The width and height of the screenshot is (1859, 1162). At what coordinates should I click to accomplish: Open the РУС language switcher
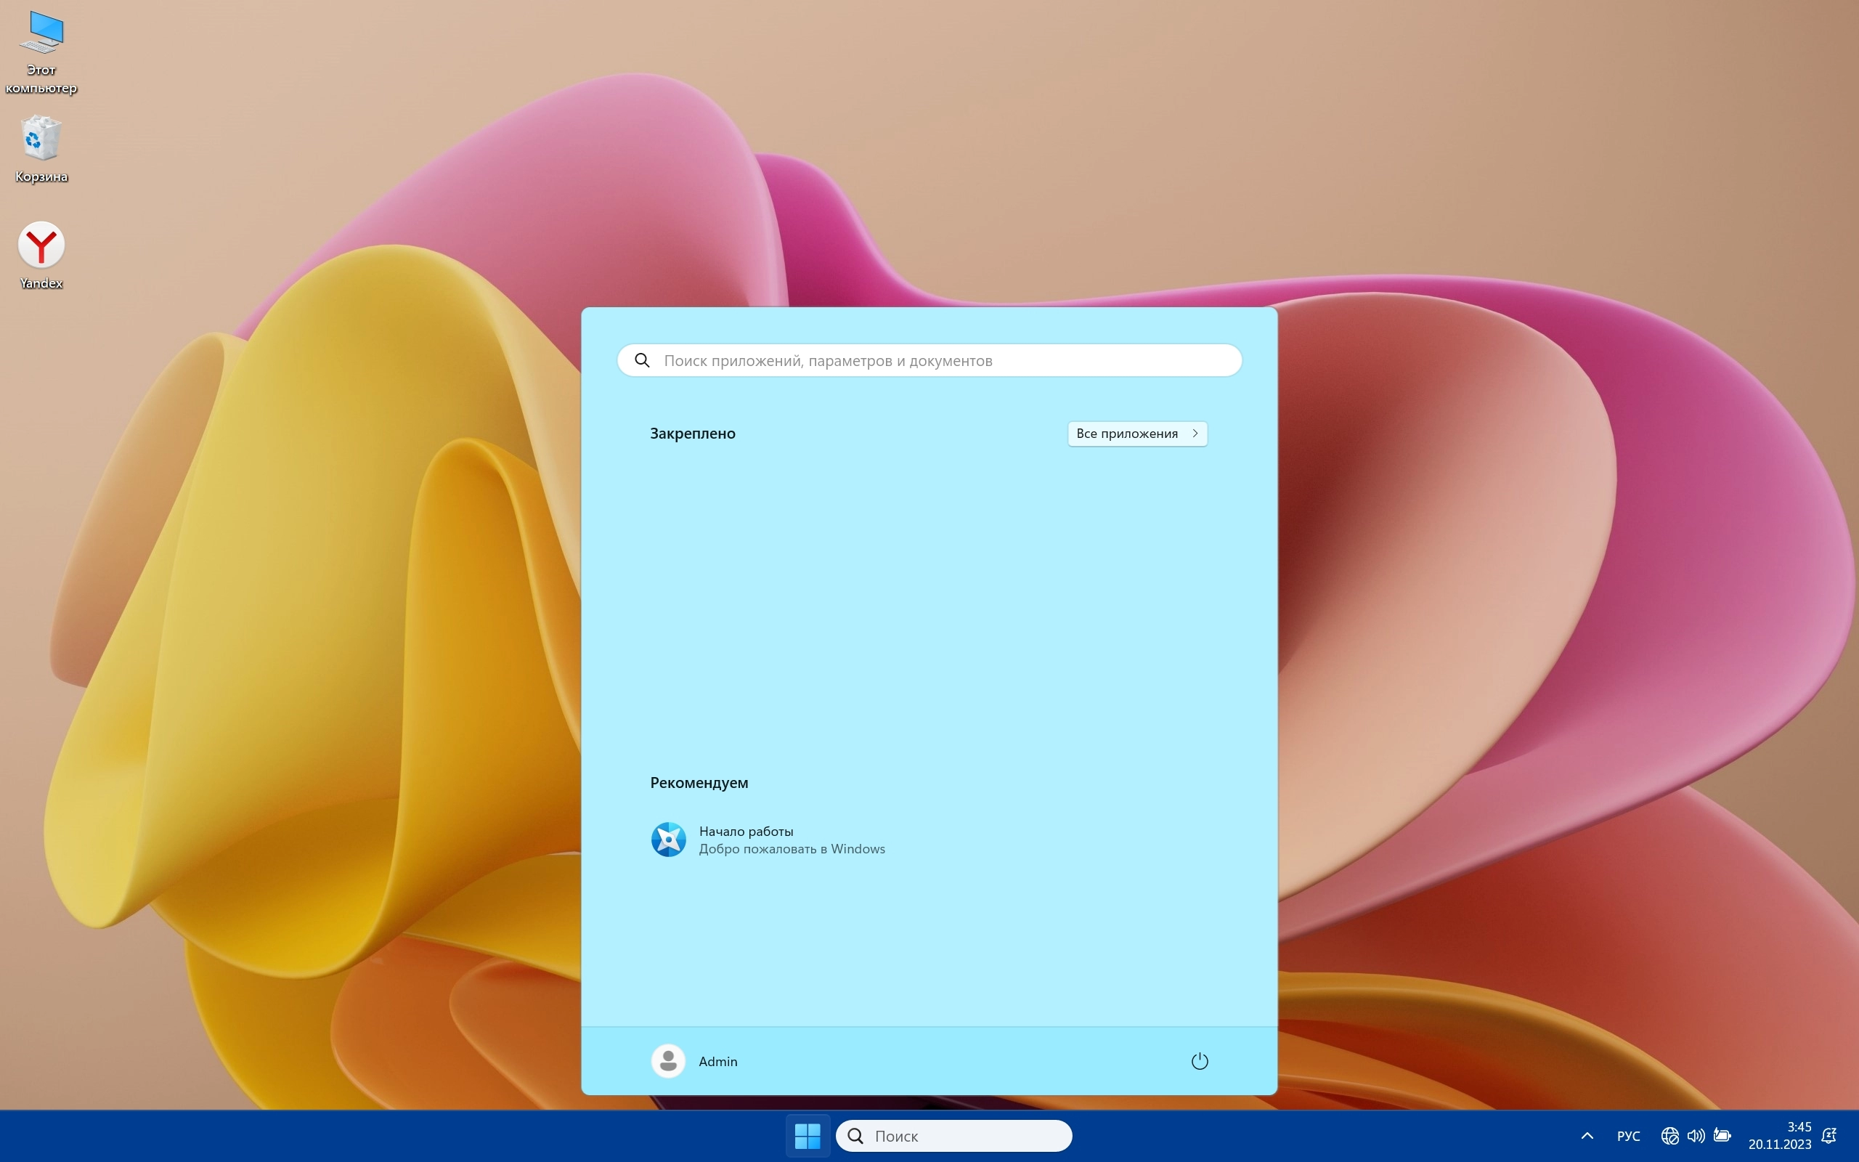pos(1629,1135)
